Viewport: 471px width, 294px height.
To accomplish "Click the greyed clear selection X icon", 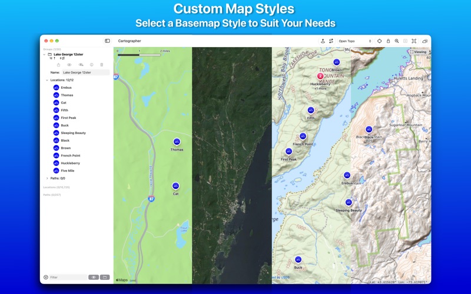I will pos(405,41).
